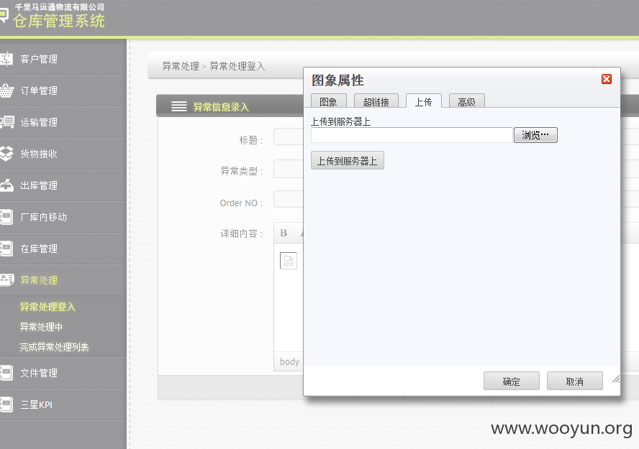Click the 运输管理 truck icon
This screenshot has height=449, width=639.
click(x=6, y=122)
